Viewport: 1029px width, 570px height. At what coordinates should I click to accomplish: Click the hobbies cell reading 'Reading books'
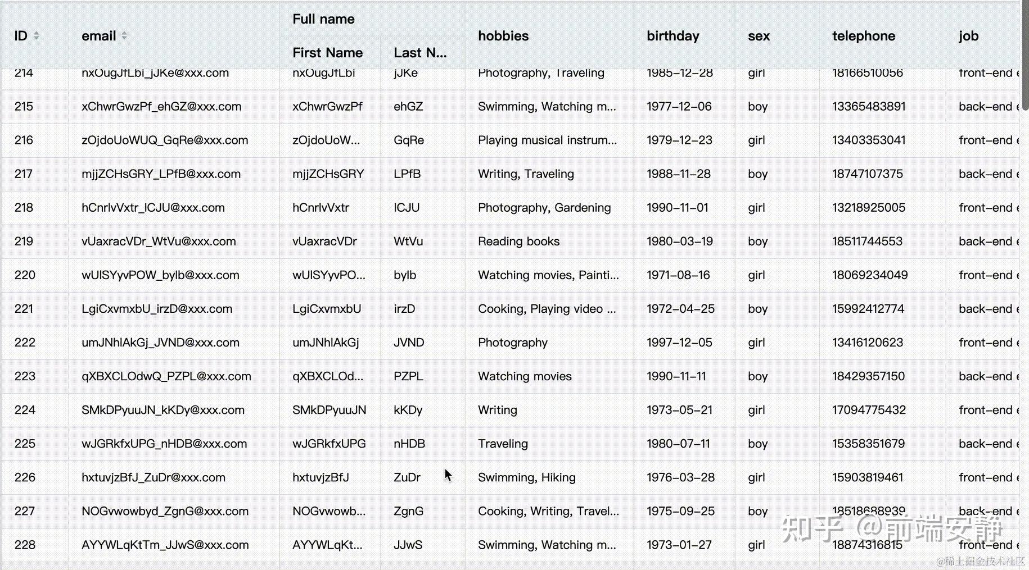coord(518,241)
